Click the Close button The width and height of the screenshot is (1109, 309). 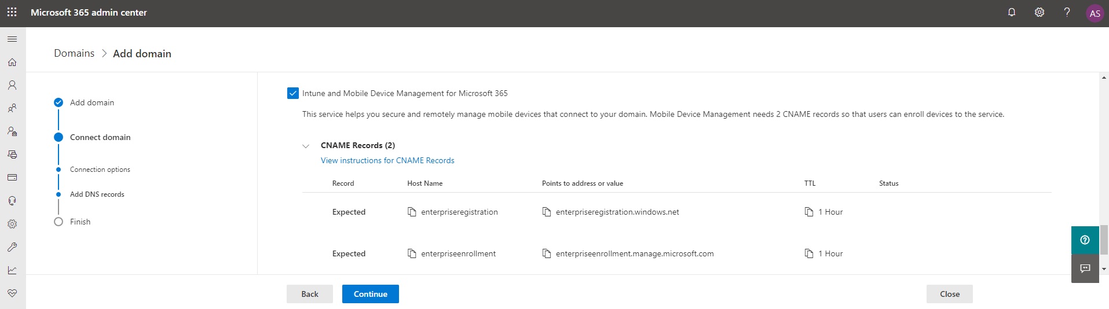tap(950, 294)
